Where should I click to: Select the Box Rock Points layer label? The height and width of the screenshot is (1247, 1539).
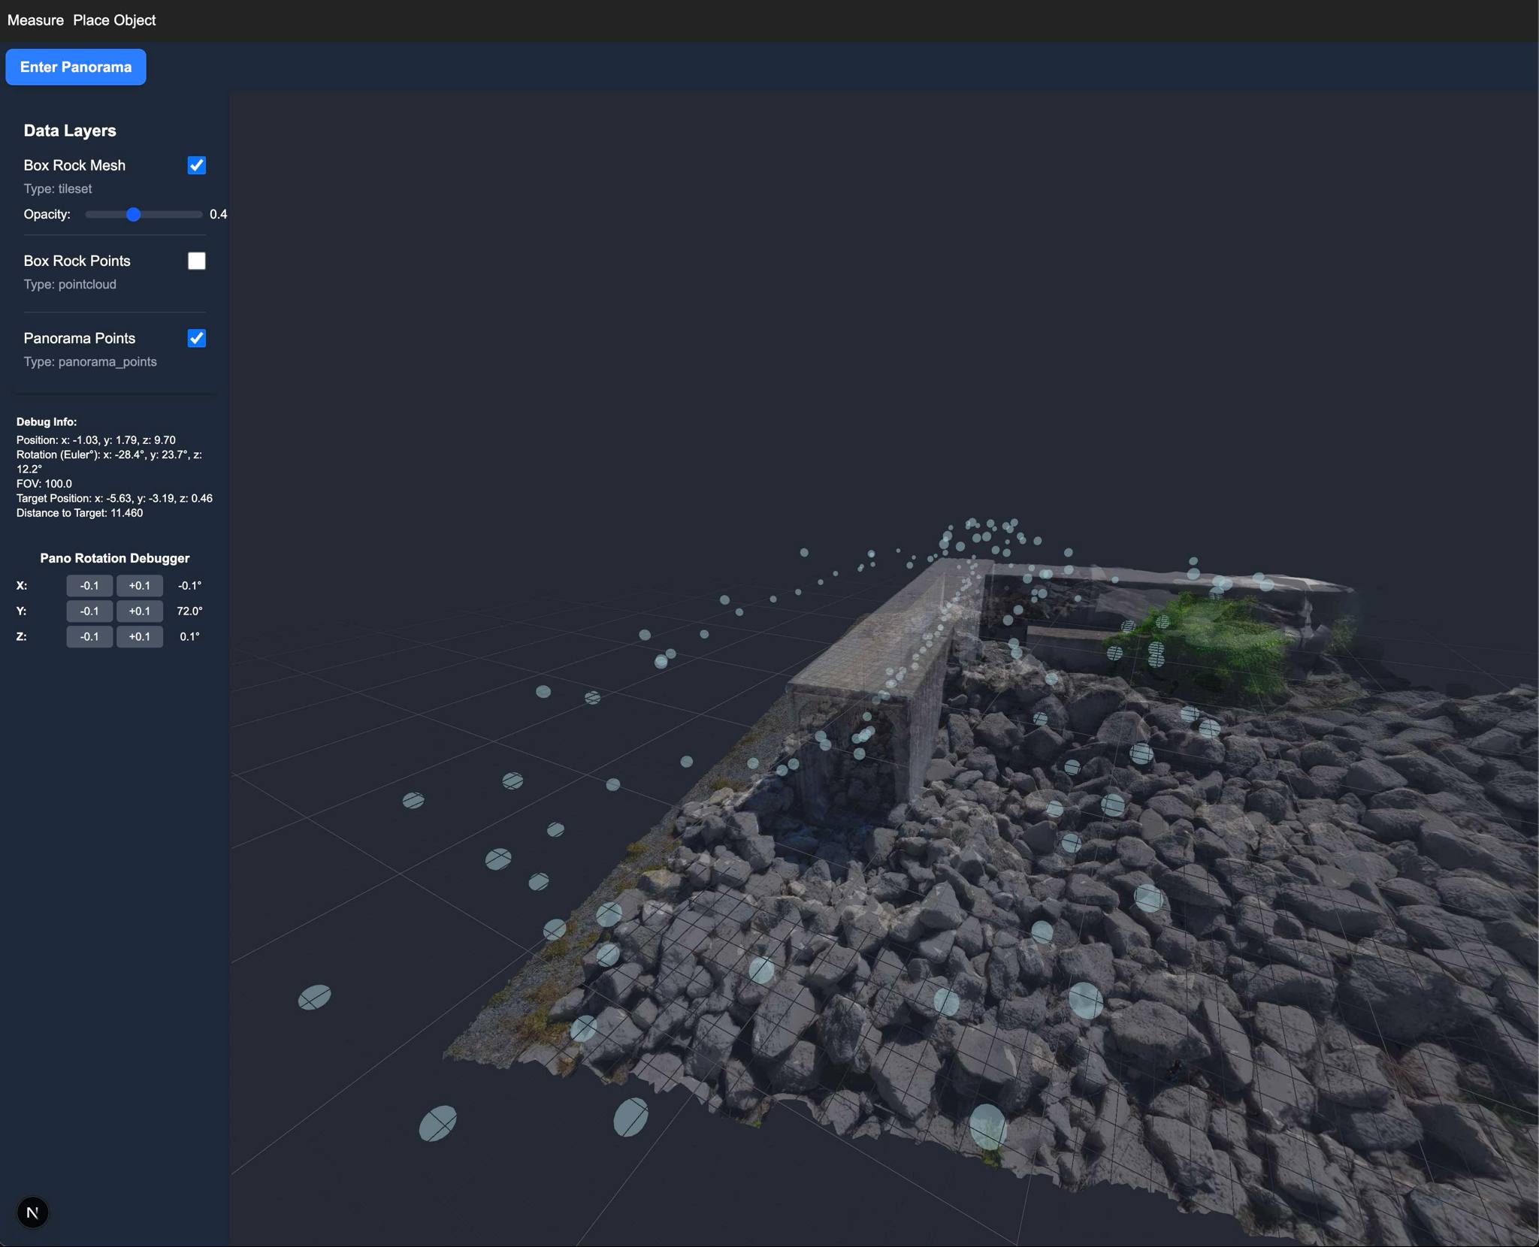pos(77,261)
